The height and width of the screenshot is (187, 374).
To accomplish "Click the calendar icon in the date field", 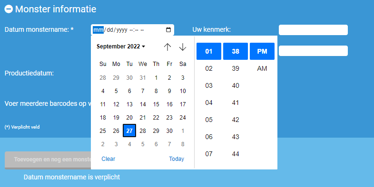I will 168,30.
